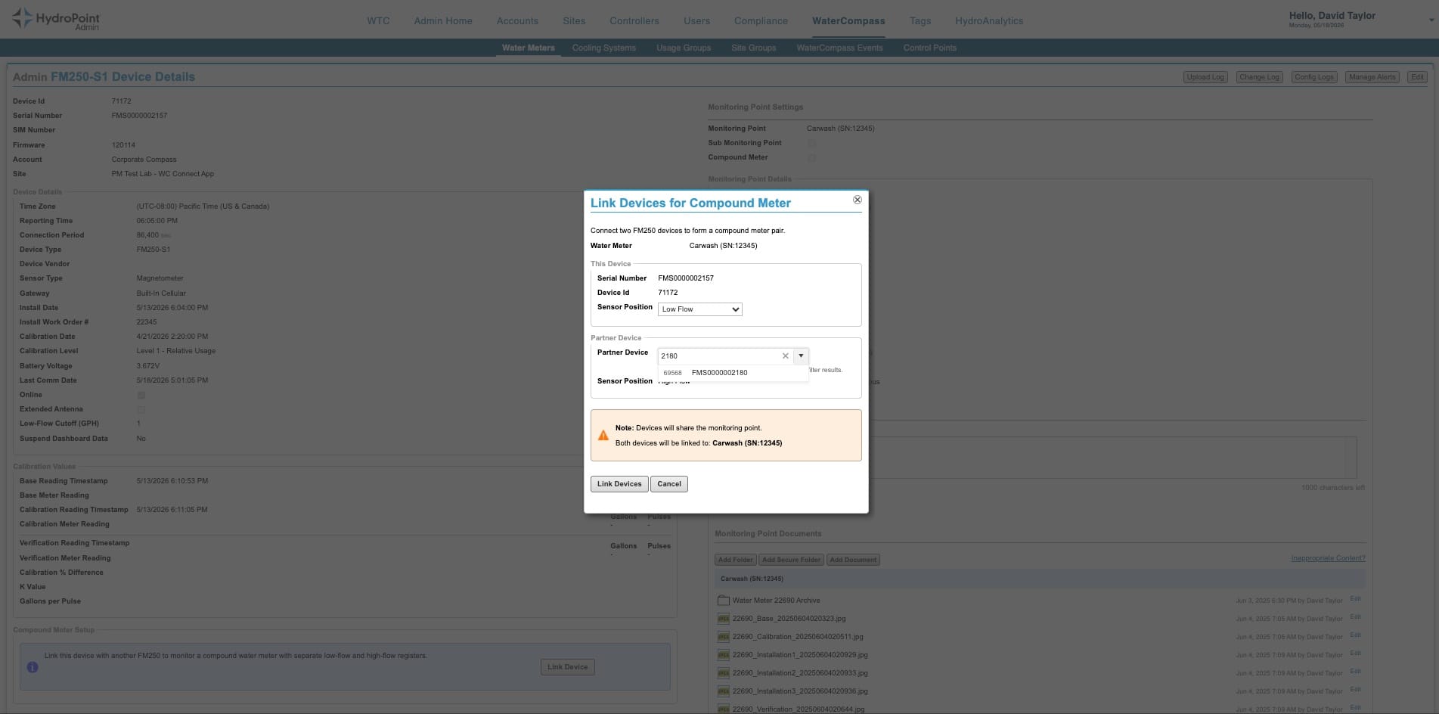The width and height of the screenshot is (1439, 714).
Task: Open the Tags menu
Action: [x=920, y=20]
